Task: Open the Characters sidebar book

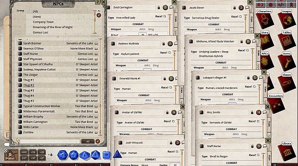Action: (x=265, y=20)
